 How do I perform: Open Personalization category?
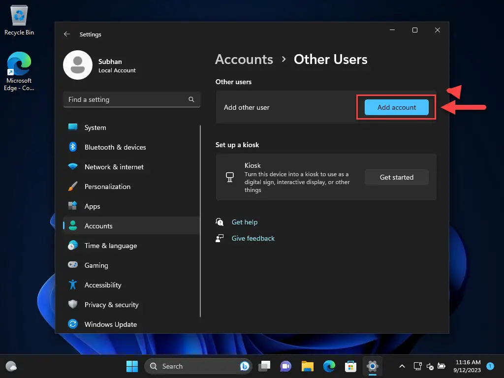pyautogui.click(x=132, y=187)
